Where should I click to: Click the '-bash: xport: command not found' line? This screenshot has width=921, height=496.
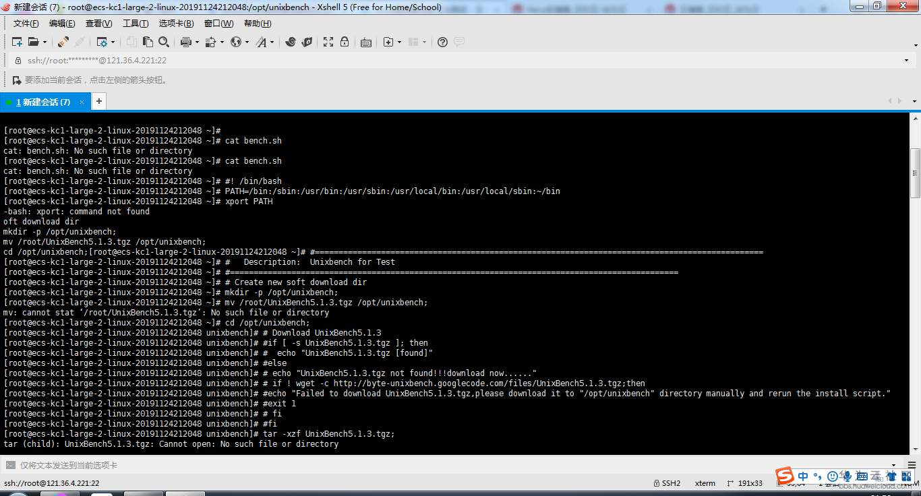[x=76, y=212]
